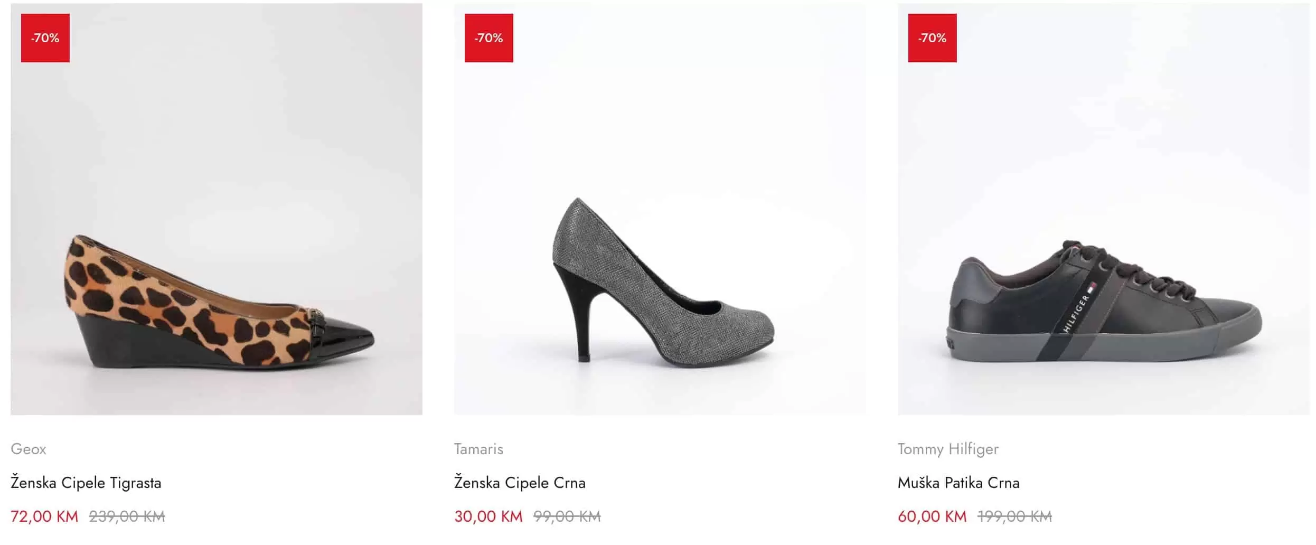Image resolution: width=1316 pixels, height=545 pixels.
Task: Click the -70% badge on the Hilfiger sneaker
Action: [x=933, y=38]
